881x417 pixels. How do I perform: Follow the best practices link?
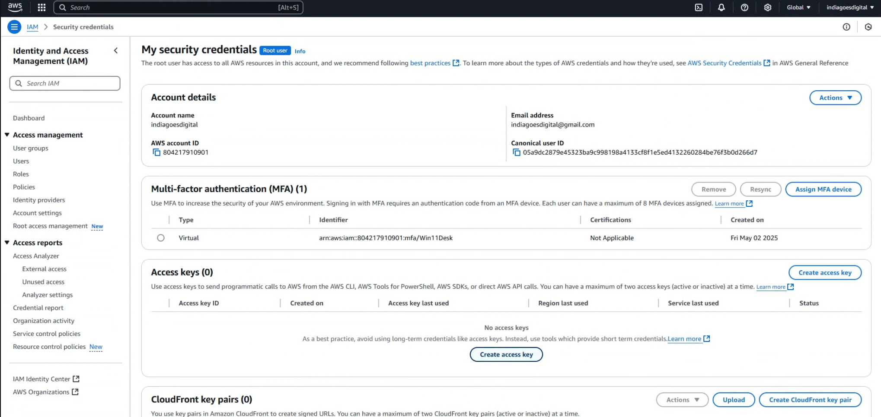(x=430, y=63)
